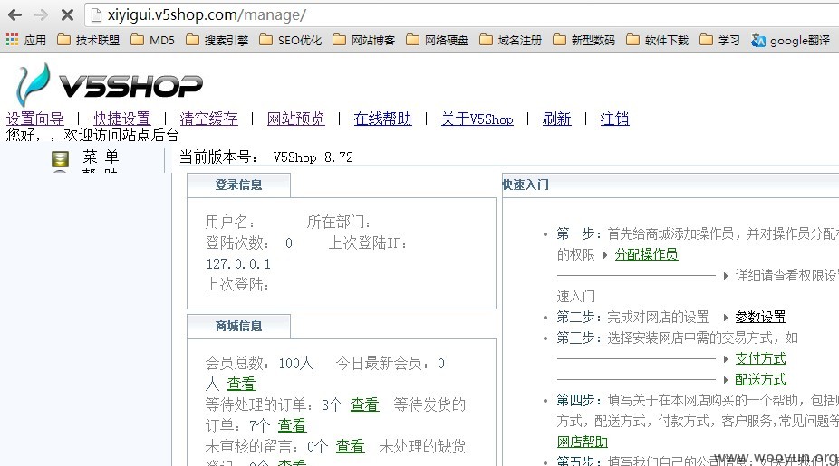Open the 网店帮助 link
839x466 pixels.
(583, 442)
